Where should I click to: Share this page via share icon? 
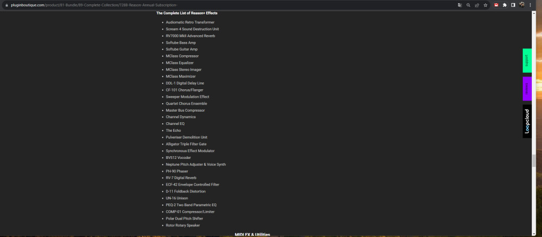477,5
